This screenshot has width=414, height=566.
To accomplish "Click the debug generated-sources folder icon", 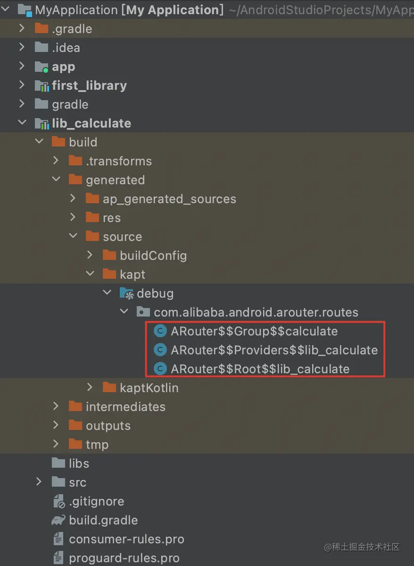I will 126,293.
